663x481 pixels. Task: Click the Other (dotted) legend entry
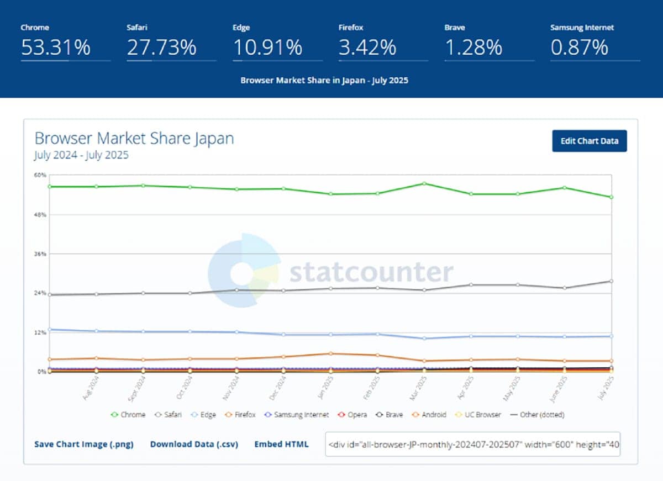pos(537,414)
